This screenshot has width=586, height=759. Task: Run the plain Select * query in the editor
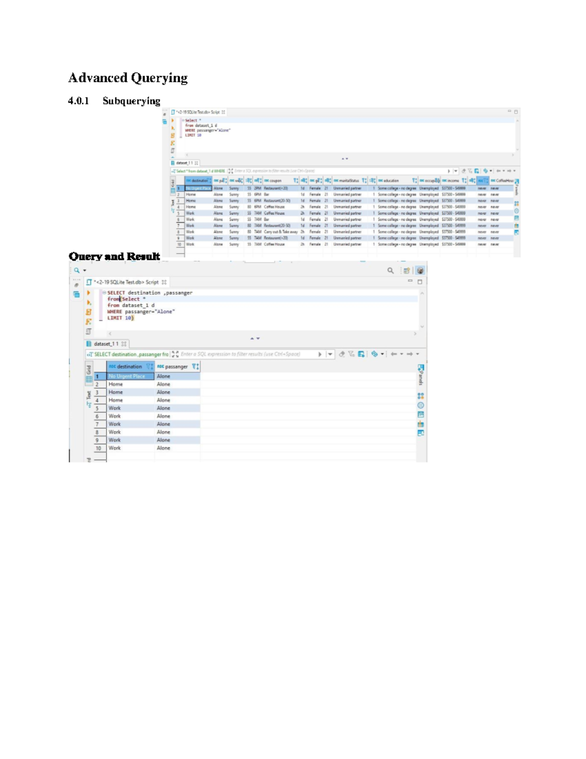[172, 120]
